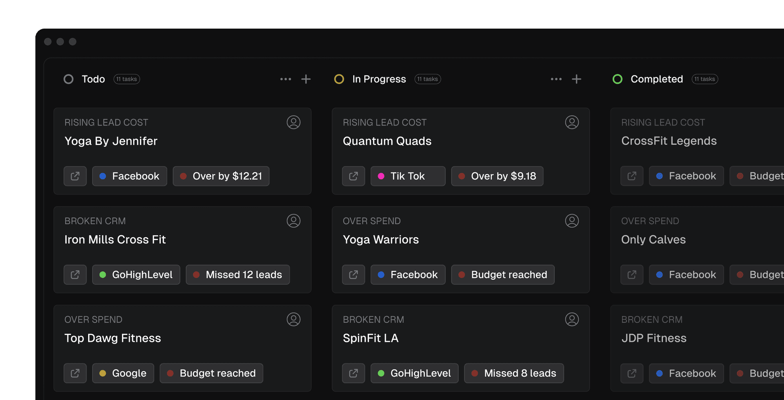This screenshot has width=784, height=400.
Task: Open external link on SpinFit LA card
Action: [x=354, y=373]
